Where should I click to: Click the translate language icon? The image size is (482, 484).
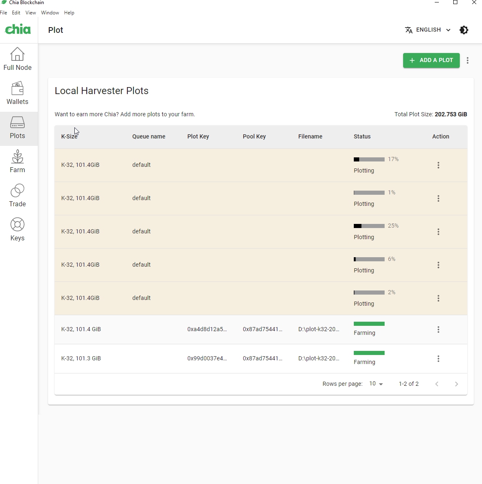point(408,30)
